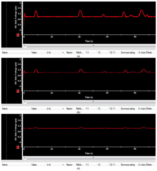Click the dot column header in table (b)
The width and height of the screenshot is (157, 171).
[63, 109]
